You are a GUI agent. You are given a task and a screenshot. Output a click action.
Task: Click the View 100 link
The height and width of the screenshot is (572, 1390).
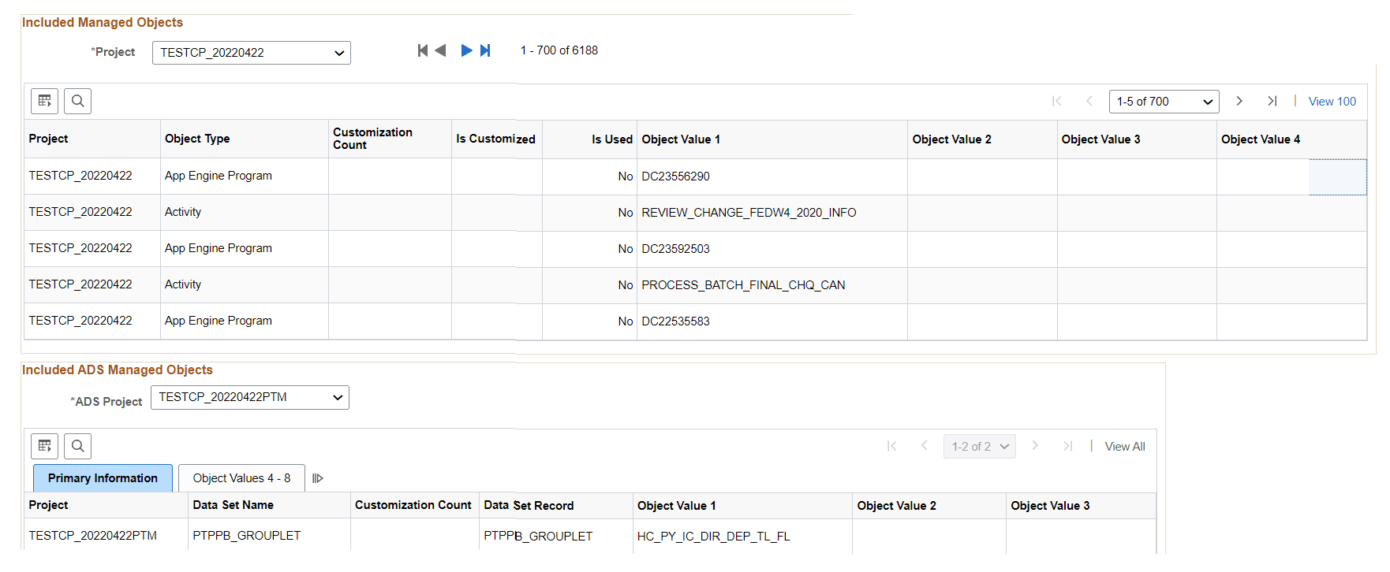click(x=1332, y=102)
